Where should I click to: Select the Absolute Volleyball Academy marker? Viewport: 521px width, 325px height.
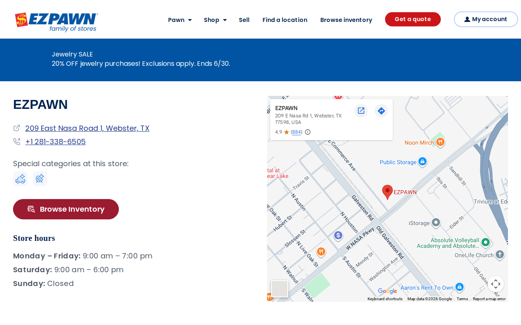(x=485, y=243)
